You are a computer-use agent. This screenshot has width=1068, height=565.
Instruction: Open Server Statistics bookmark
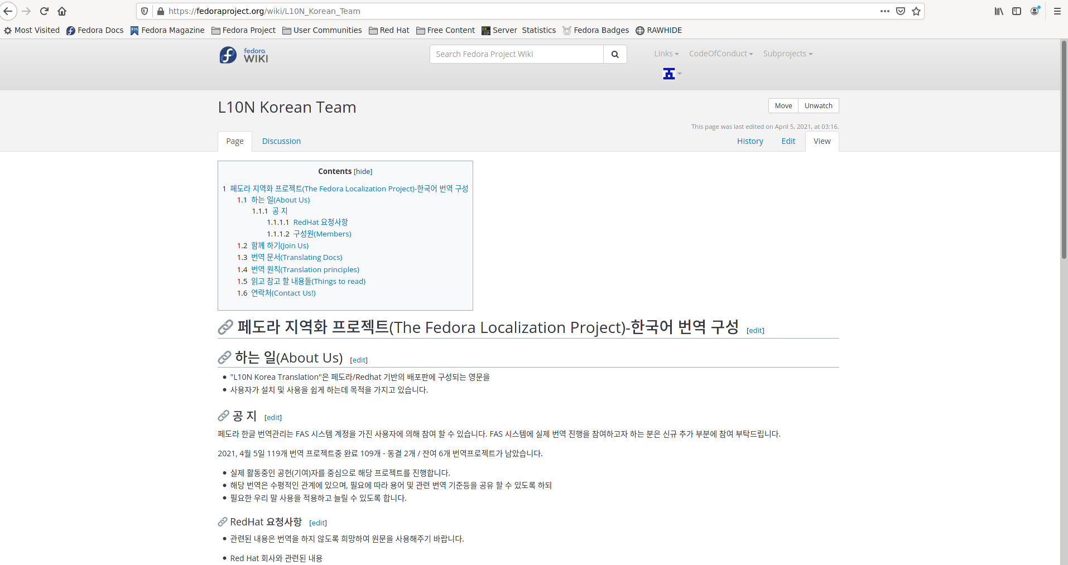click(519, 30)
